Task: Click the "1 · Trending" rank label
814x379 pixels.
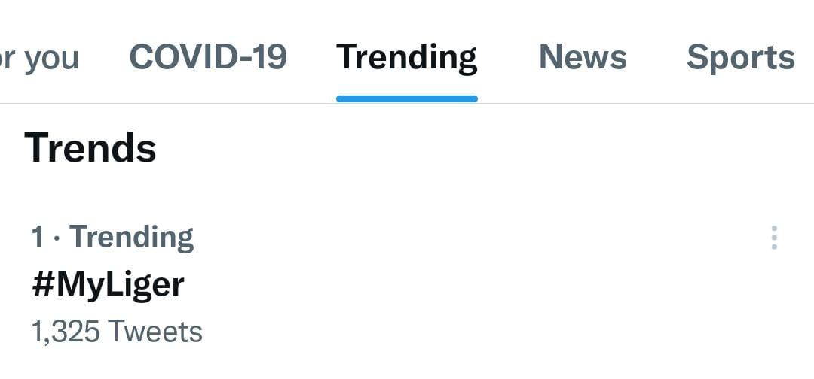Action: (x=112, y=237)
